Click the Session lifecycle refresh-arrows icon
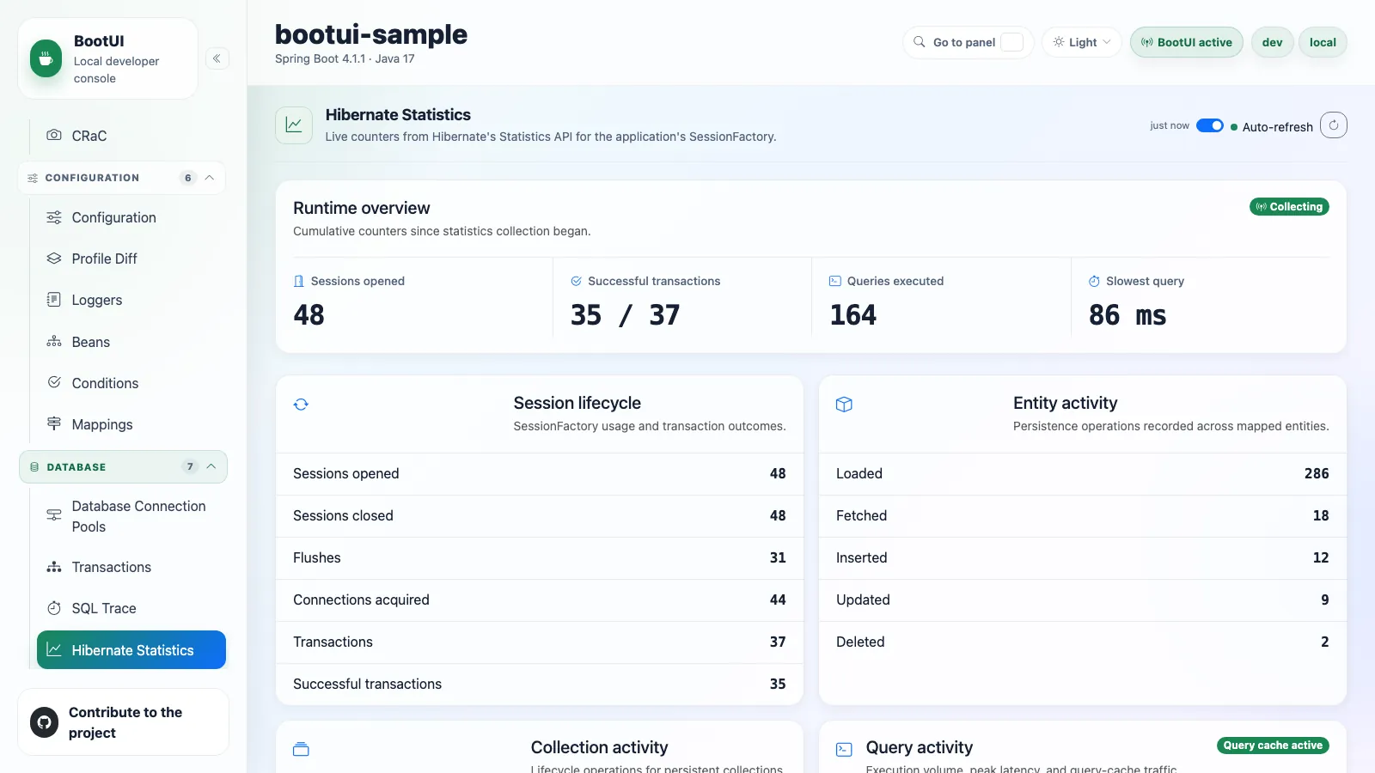 click(301, 405)
